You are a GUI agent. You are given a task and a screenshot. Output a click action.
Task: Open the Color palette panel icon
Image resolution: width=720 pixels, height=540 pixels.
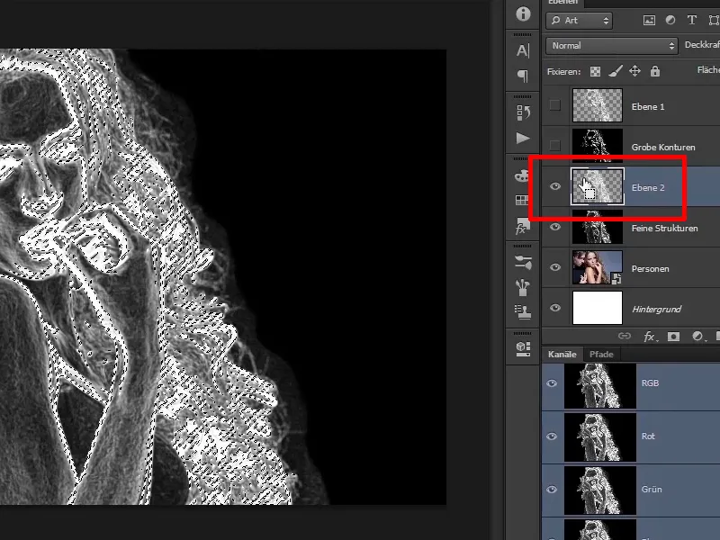522,175
